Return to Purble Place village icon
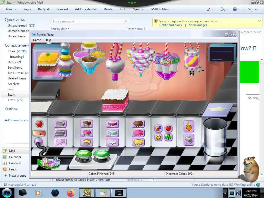 [49, 162]
